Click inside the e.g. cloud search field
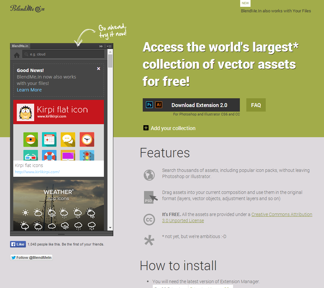The height and width of the screenshot is (288, 324). click(63, 54)
